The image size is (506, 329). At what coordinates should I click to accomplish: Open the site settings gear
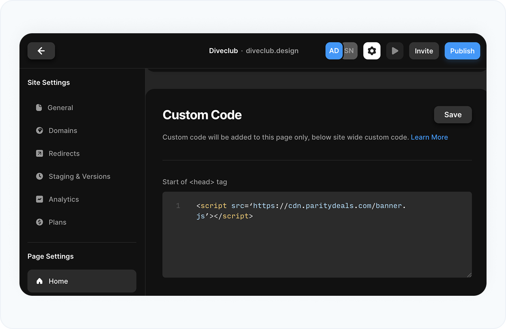pyautogui.click(x=372, y=51)
